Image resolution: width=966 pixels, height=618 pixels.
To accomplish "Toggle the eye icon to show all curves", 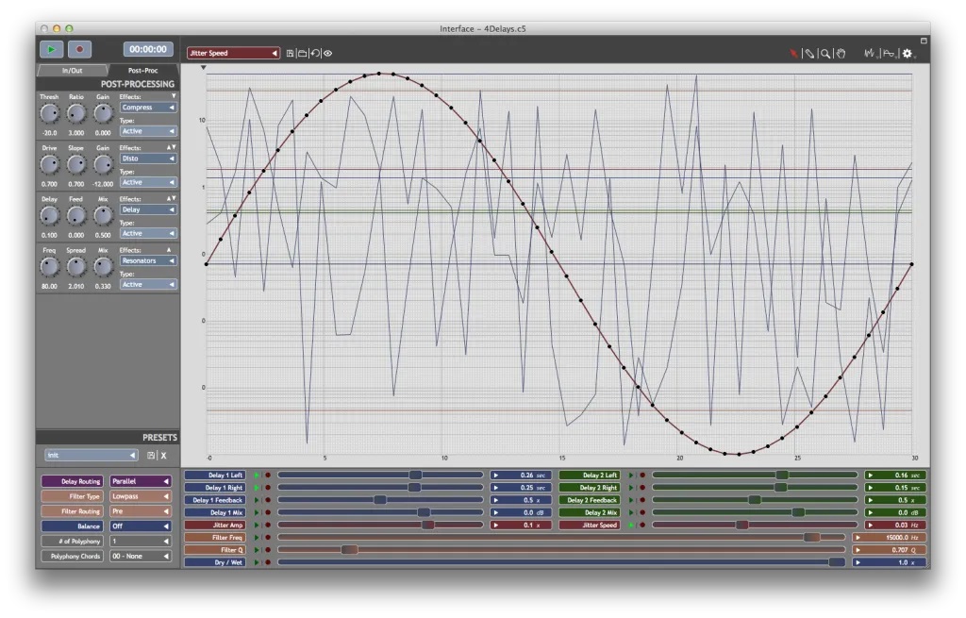I will coord(327,54).
